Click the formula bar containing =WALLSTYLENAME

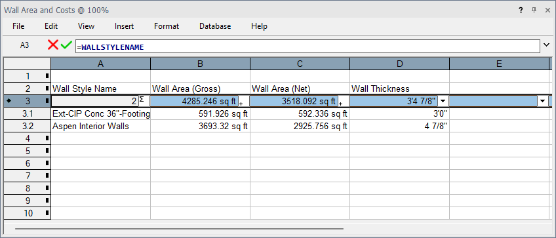coord(308,47)
